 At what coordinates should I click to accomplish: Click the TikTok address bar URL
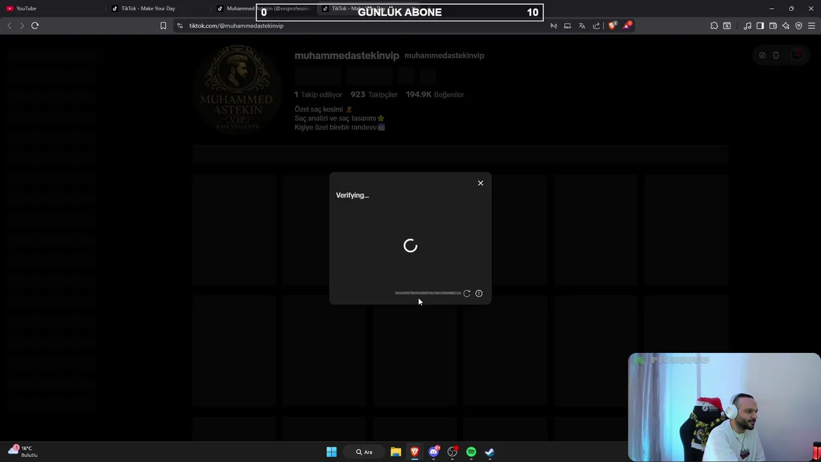click(x=236, y=26)
